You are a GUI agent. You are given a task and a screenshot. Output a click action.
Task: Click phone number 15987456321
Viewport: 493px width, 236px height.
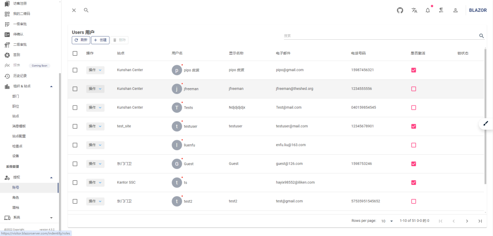362,70
